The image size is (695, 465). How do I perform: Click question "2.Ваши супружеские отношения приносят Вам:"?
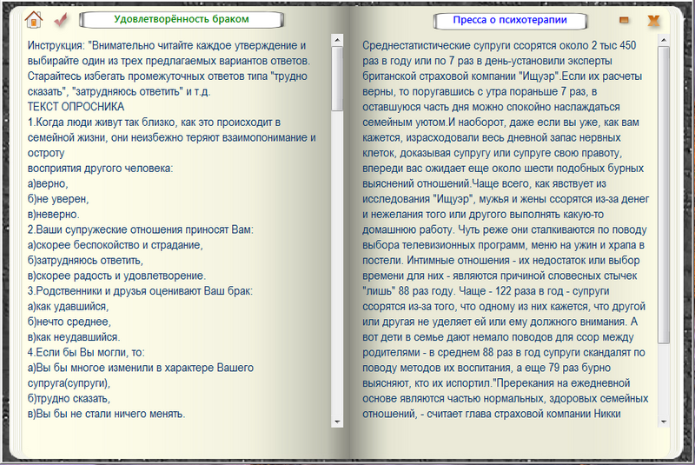pos(141,229)
